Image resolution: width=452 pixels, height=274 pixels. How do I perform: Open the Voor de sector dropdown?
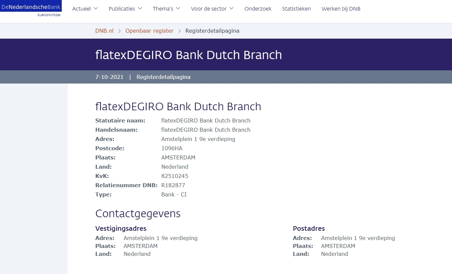click(x=212, y=9)
